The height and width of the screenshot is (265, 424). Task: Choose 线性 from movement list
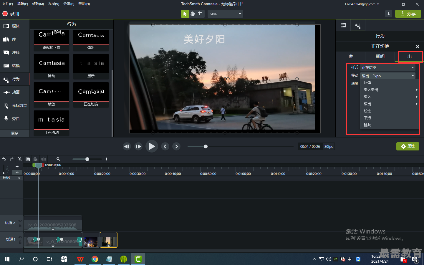pos(389,111)
